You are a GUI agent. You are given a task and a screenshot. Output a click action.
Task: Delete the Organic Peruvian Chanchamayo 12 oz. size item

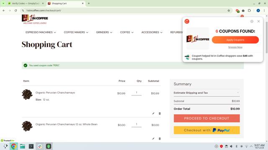pyautogui.click(x=160, y=113)
